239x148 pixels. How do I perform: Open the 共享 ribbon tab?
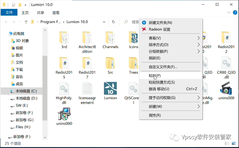41,13
